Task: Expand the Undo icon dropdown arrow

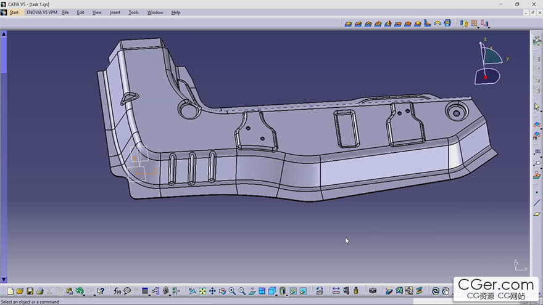Action: (84, 295)
